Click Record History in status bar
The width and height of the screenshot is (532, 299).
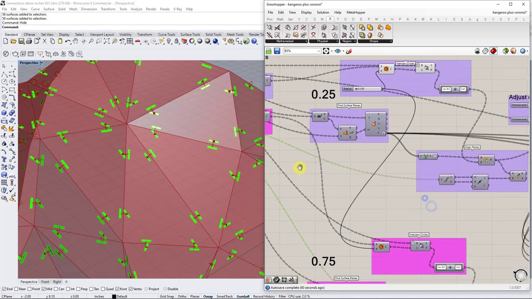pyautogui.click(x=264, y=297)
